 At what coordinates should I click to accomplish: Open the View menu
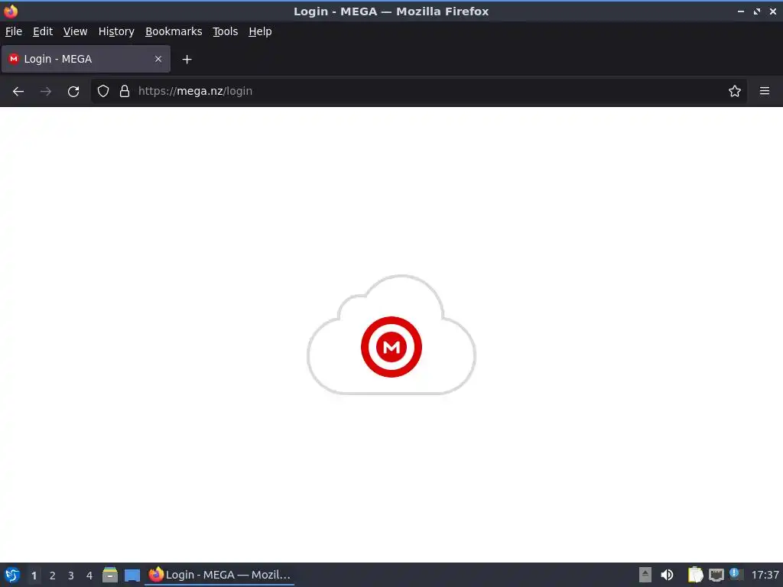point(76,31)
